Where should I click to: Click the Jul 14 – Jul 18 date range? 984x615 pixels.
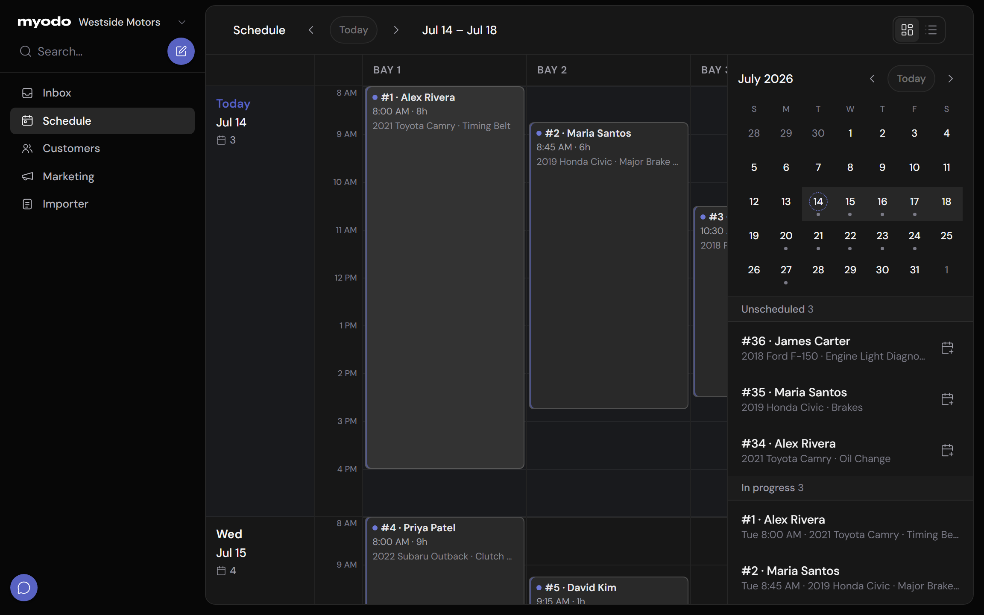tap(459, 30)
